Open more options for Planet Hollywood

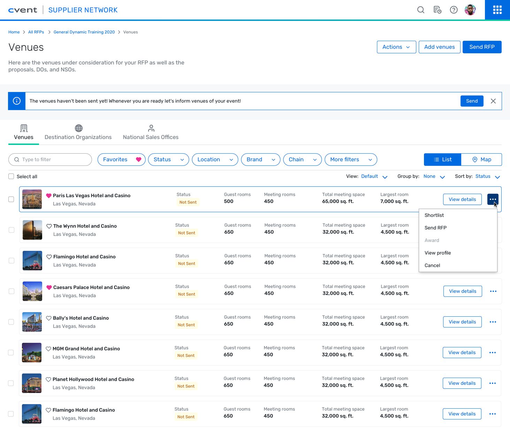point(493,383)
